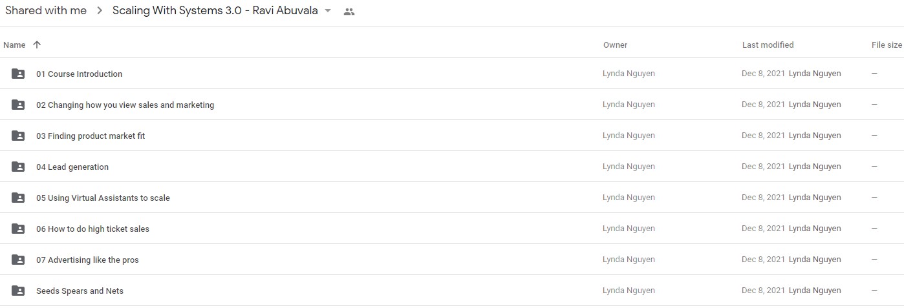Click the File size column header
Screen dimensions: 904x308
click(x=887, y=45)
